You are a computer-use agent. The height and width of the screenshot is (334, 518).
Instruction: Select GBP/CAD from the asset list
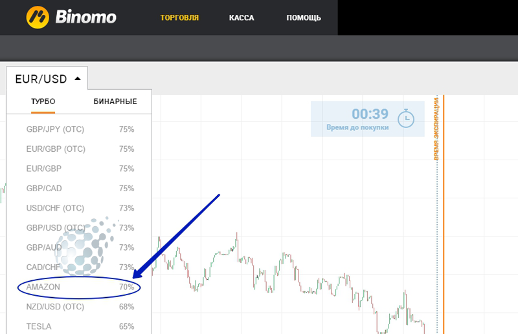tap(79, 188)
